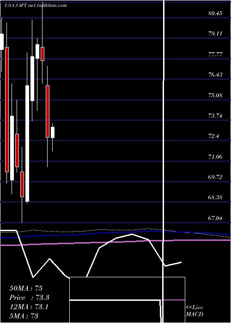Click the 67.04 price axis label
This screenshot has width=231, height=323.
coord(215,218)
